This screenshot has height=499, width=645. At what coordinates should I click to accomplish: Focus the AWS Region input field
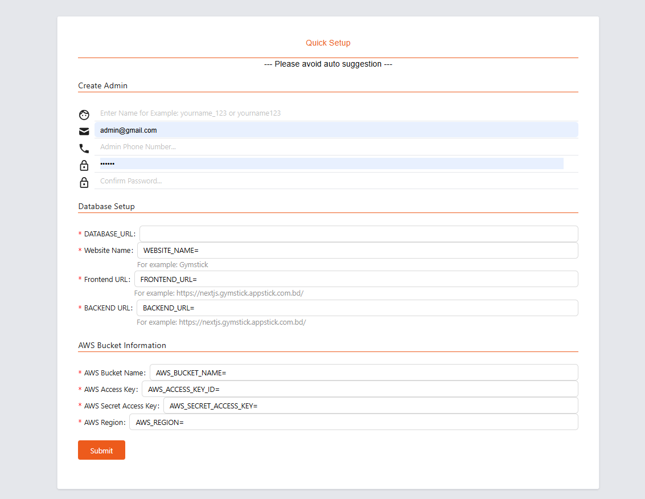(353, 422)
